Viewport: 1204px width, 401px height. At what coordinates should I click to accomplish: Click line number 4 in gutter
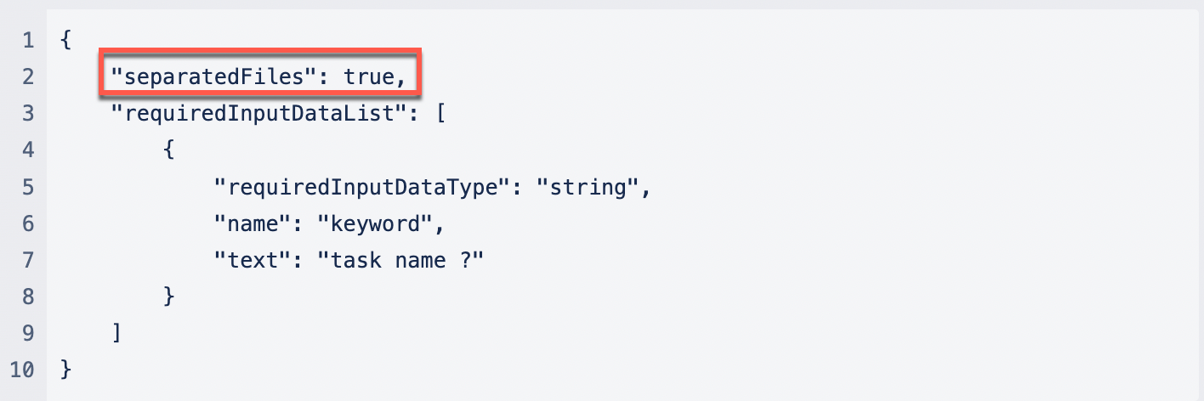coord(28,150)
